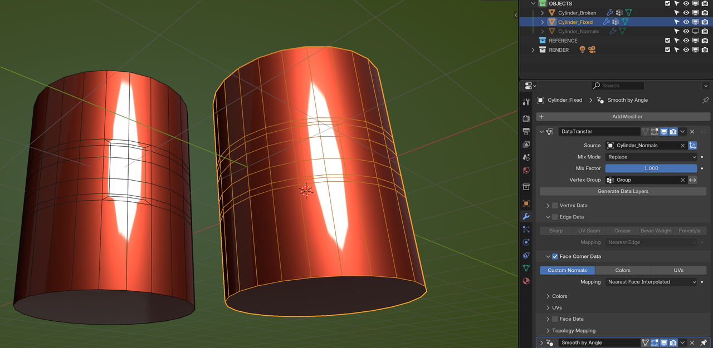713x348 pixels.
Task: Open the View Layer properties tab
Action: (526, 144)
